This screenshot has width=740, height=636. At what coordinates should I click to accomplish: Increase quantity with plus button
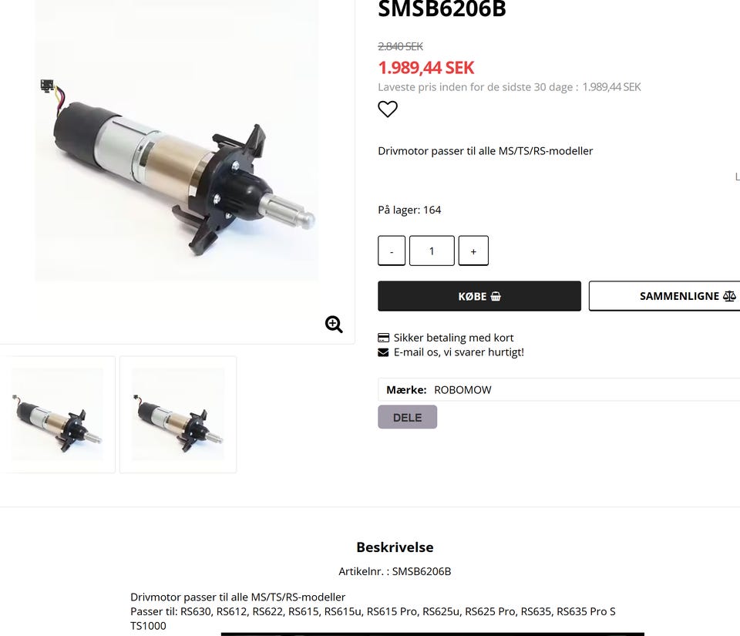click(473, 251)
